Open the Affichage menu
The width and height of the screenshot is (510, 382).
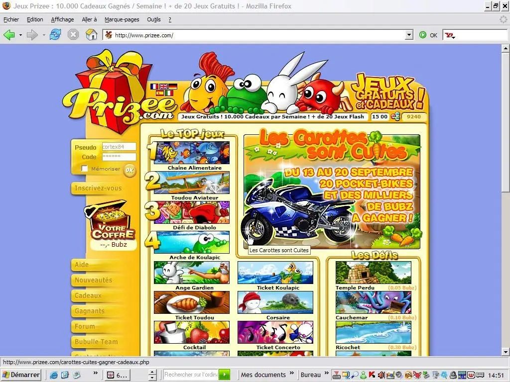click(x=62, y=19)
